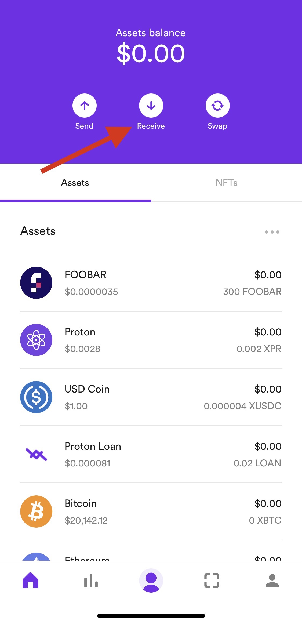The width and height of the screenshot is (302, 624).
Task: Open the Bitcoin XBTC asset
Action: click(151, 511)
